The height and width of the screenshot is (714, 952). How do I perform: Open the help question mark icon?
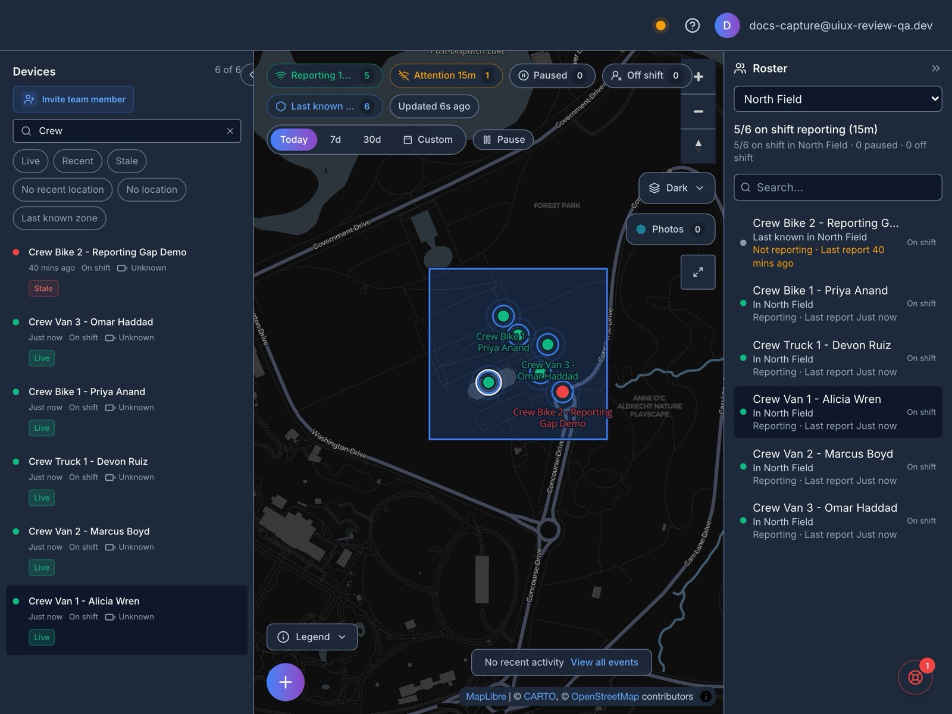[x=692, y=26]
